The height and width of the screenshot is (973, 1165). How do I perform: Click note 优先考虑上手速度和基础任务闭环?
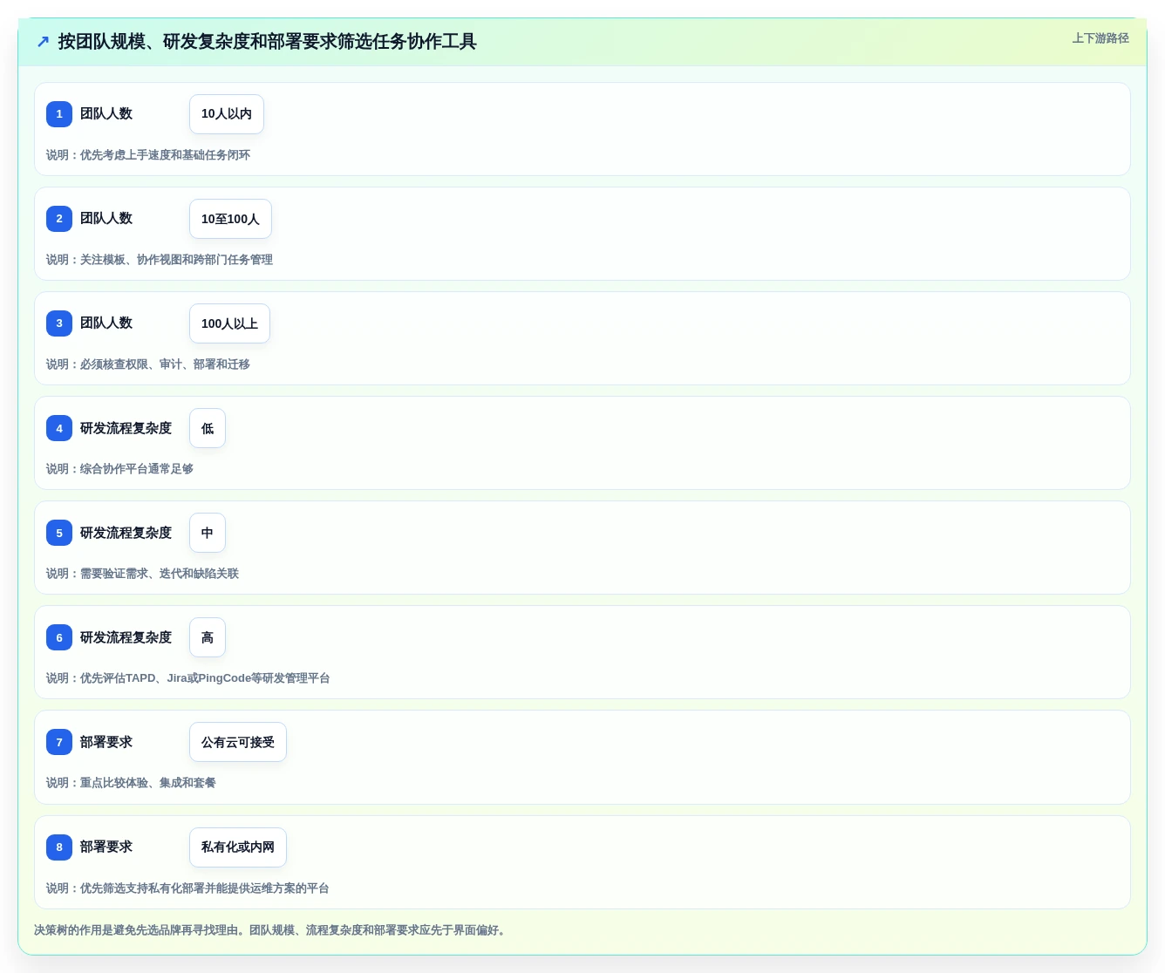pos(148,155)
